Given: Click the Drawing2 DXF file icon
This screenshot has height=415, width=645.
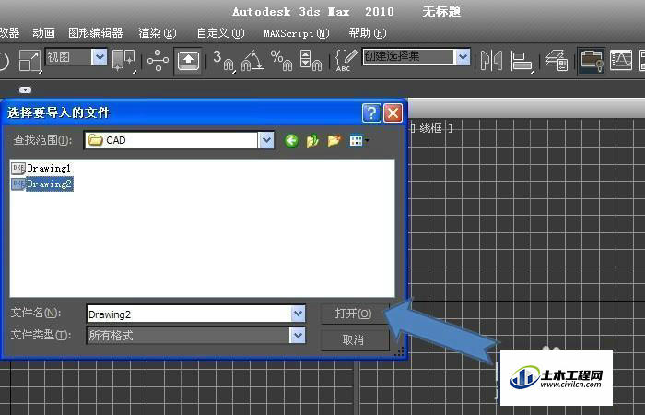Looking at the screenshot, I should point(18,184).
